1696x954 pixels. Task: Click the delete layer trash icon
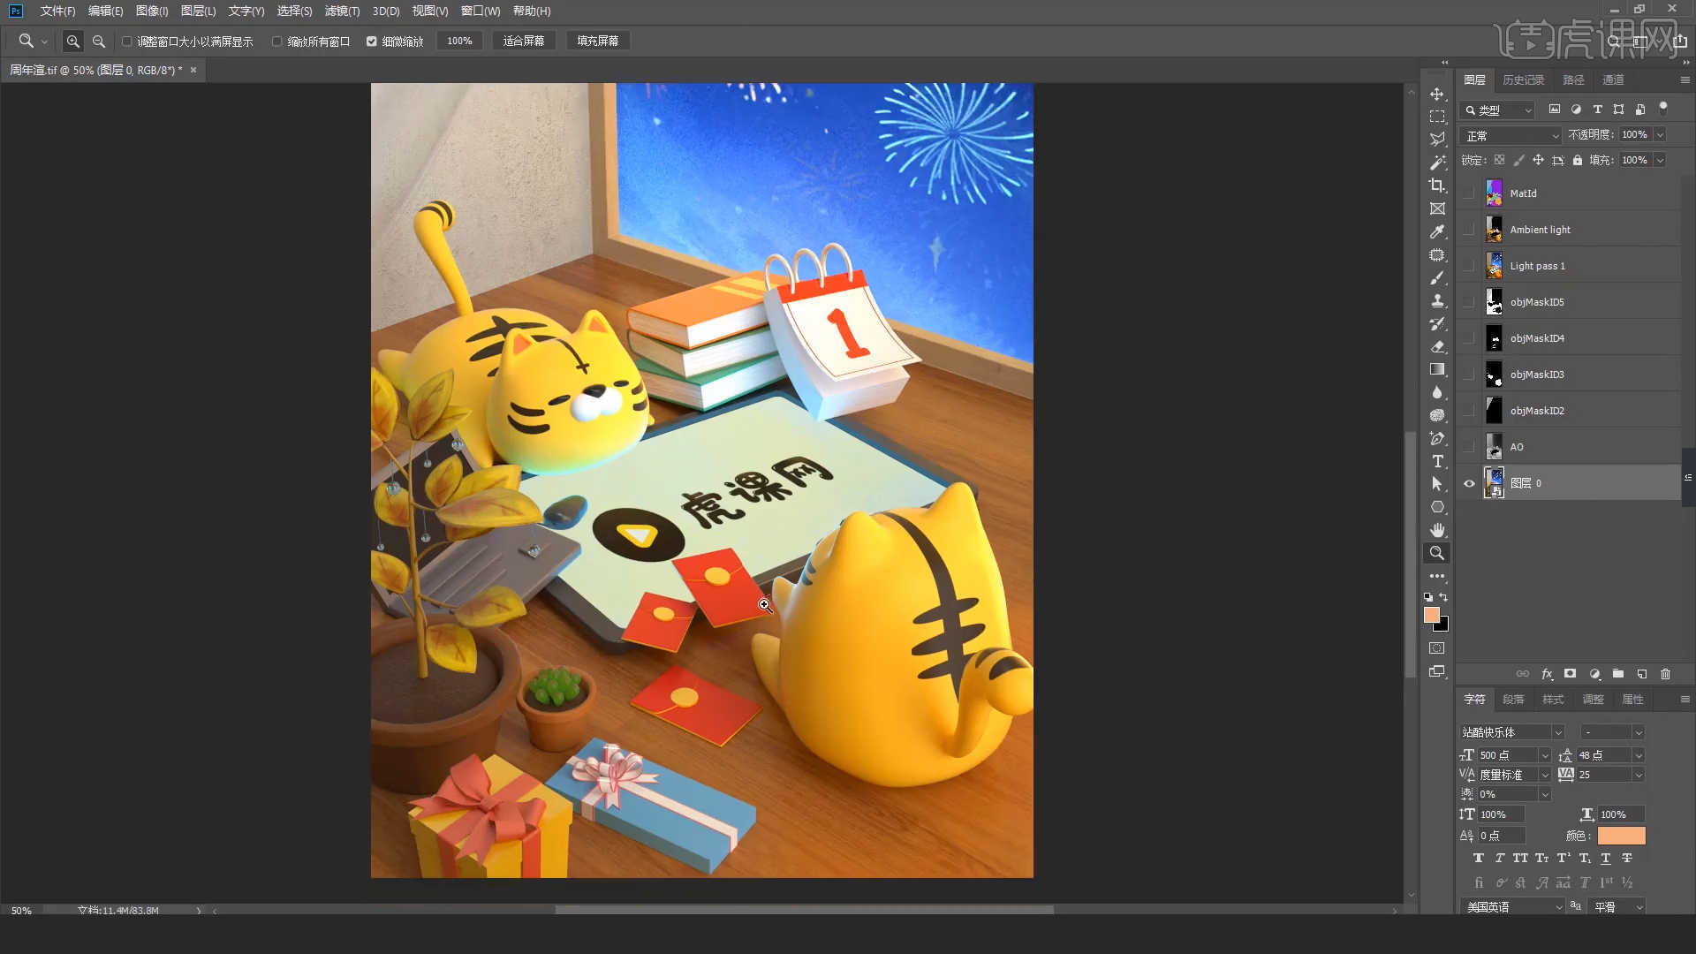[1665, 674]
